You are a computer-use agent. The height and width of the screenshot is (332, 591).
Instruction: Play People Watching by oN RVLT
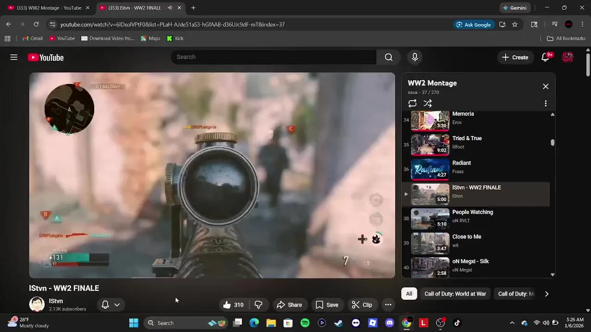click(476, 219)
